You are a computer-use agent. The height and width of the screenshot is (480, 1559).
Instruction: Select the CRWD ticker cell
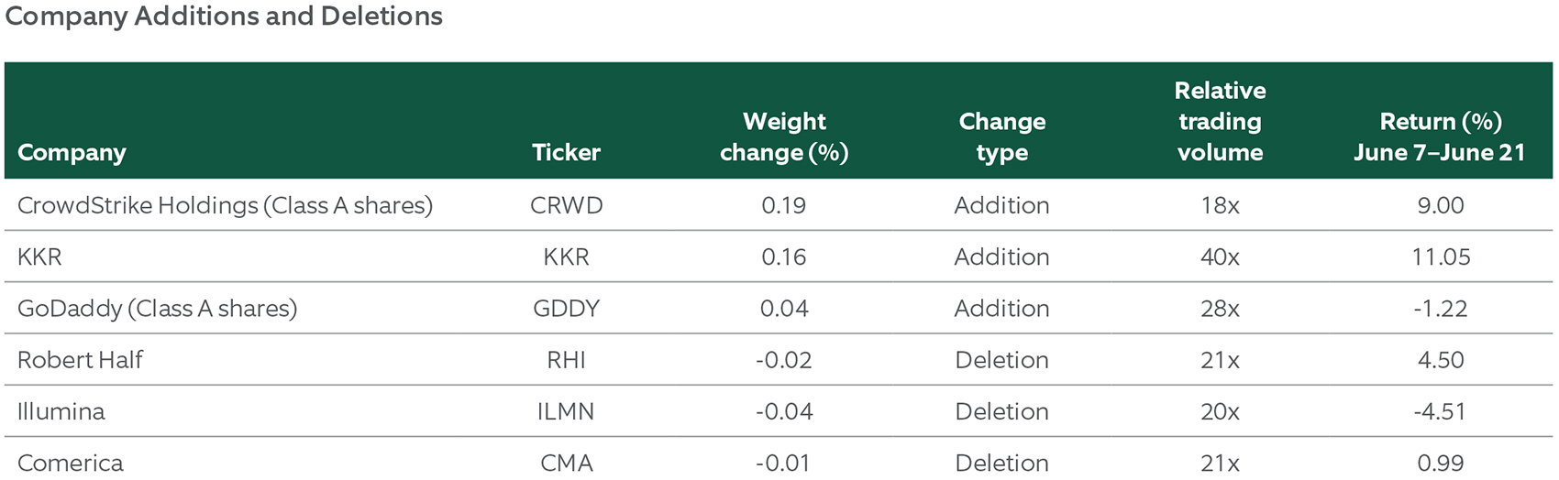566,205
